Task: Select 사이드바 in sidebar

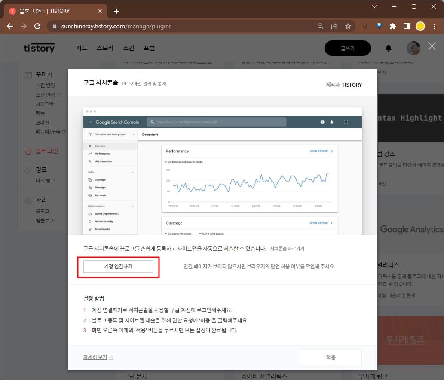Action: 45,104
